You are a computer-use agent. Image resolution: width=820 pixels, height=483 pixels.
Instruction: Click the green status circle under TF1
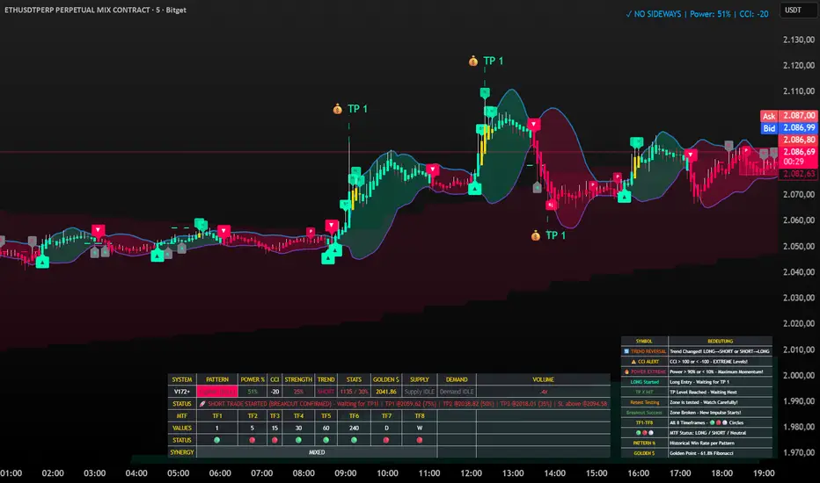[216, 440]
